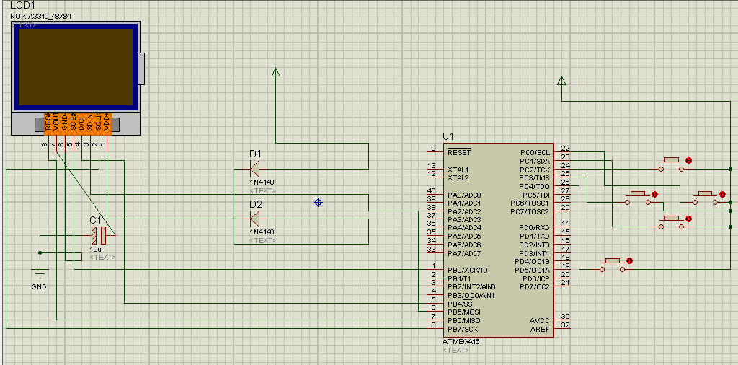Click the push button beside the PD5/OC1A pin
The image size is (738, 365).
pyautogui.click(x=612, y=265)
